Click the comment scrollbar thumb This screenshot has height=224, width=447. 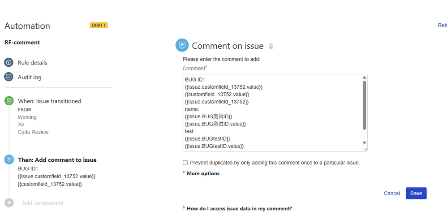[364, 105]
